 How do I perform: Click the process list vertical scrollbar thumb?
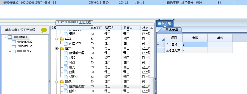[151, 85]
